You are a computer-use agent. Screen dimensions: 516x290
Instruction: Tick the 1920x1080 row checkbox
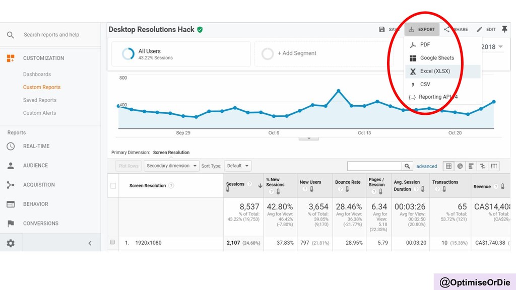112,242
